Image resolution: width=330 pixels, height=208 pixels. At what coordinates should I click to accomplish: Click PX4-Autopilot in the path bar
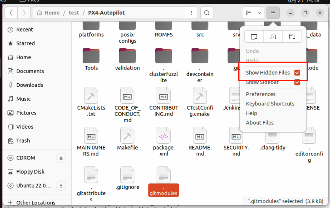pyautogui.click(x=106, y=13)
